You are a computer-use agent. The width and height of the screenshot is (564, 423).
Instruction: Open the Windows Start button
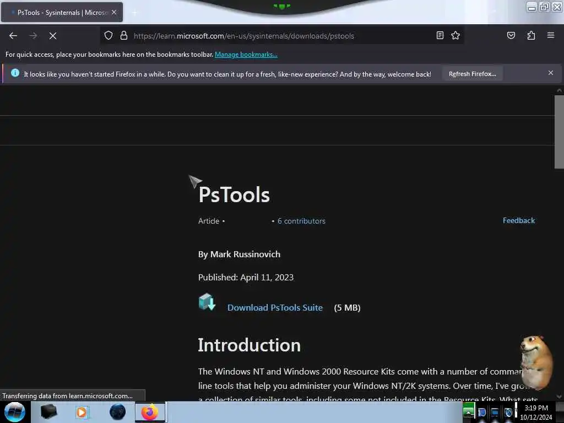tap(15, 412)
